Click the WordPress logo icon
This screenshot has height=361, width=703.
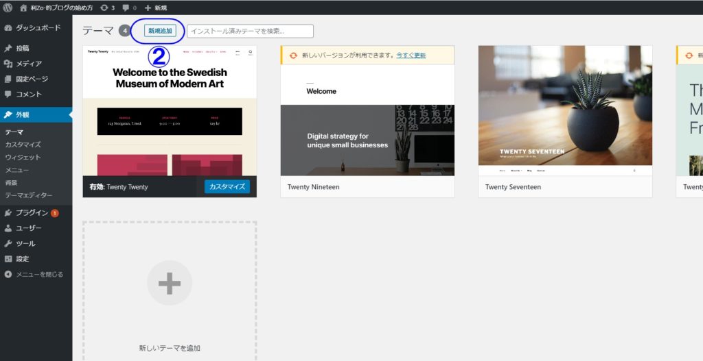coord(8,8)
